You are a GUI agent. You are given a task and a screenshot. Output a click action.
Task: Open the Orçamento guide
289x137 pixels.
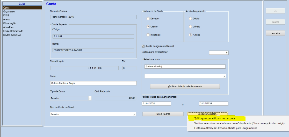click(x=9, y=12)
